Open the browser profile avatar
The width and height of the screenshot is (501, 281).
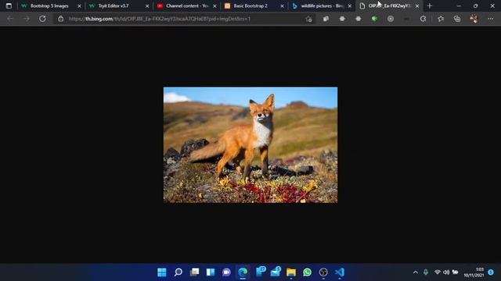(474, 19)
